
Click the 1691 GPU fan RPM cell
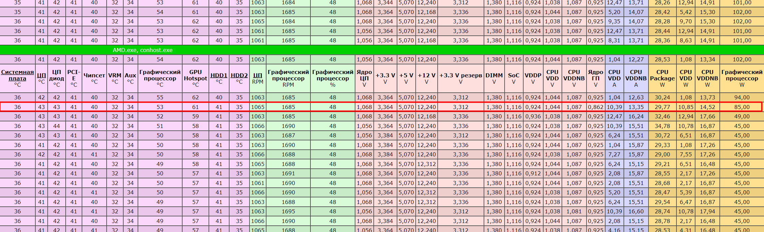(x=288, y=173)
